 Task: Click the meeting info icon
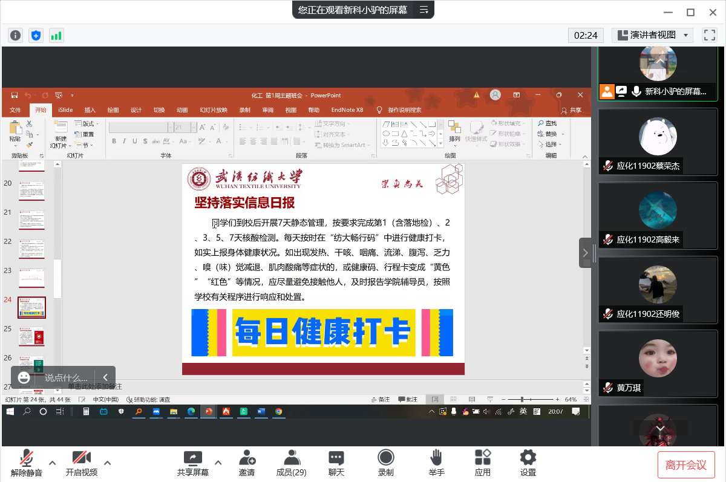[x=15, y=35]
